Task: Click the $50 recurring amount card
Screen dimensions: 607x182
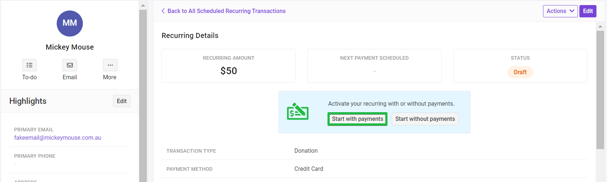Action: tap(229, 66)
